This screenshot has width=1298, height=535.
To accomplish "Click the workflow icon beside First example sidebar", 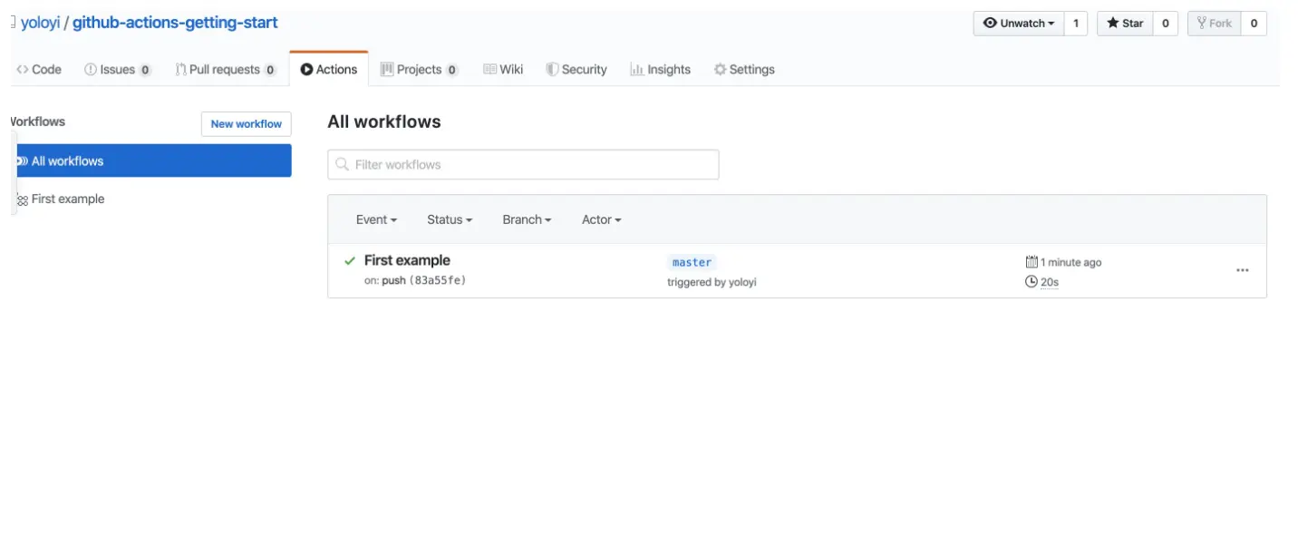I will [x=22, y=199].
